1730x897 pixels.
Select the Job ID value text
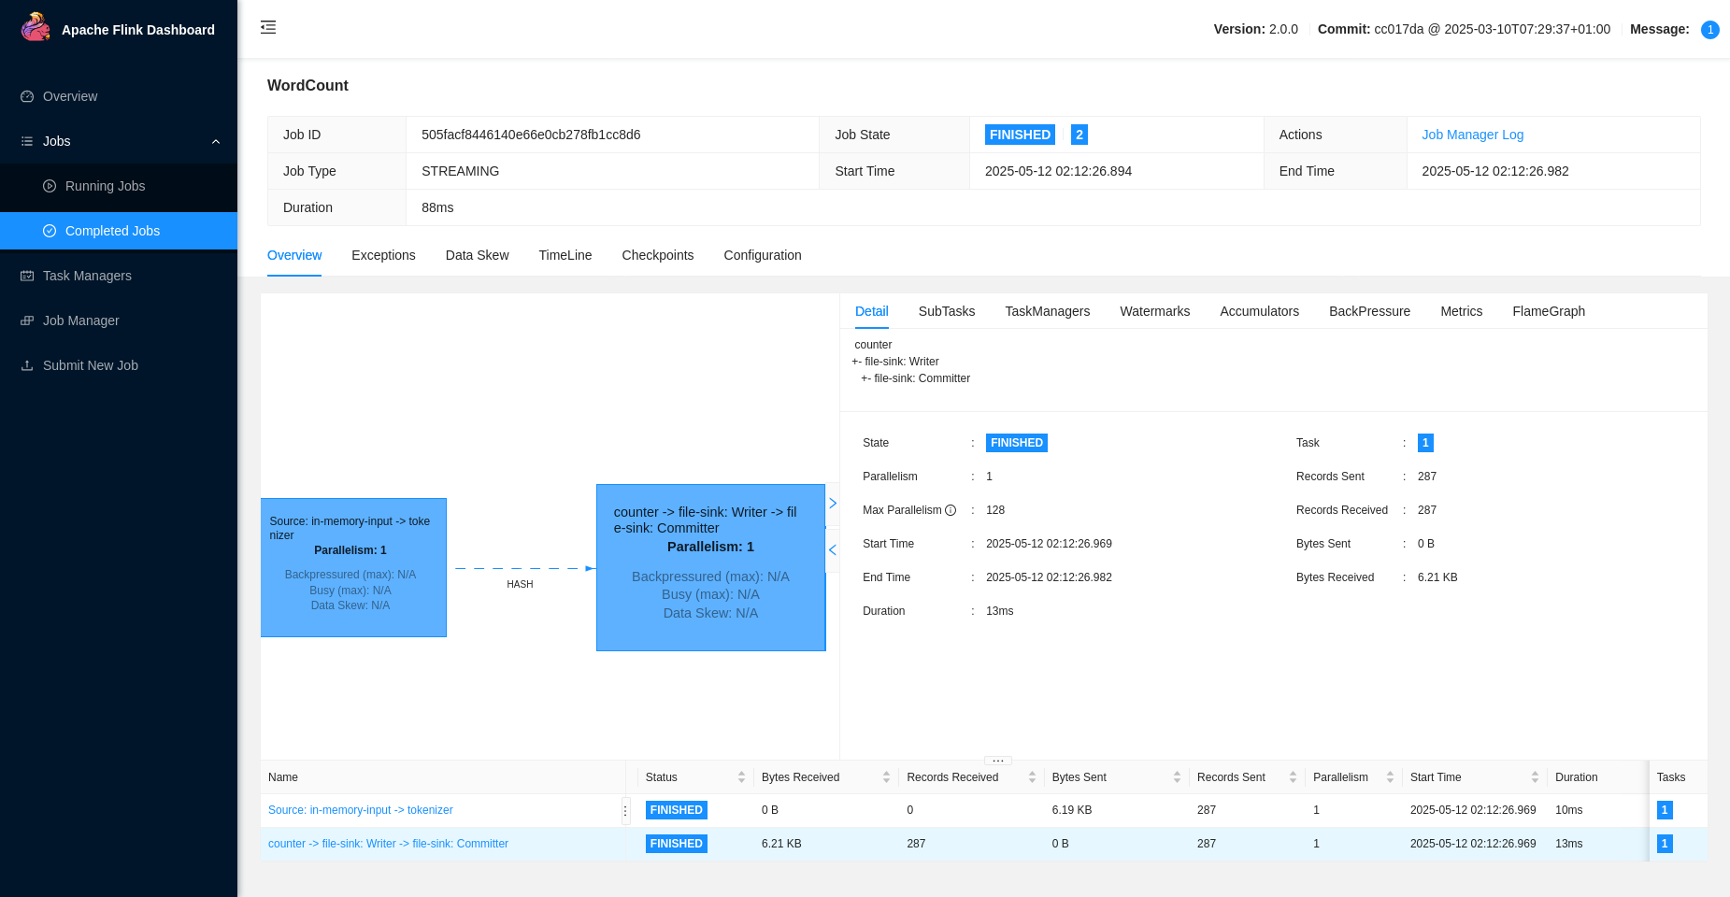(531, 135)
